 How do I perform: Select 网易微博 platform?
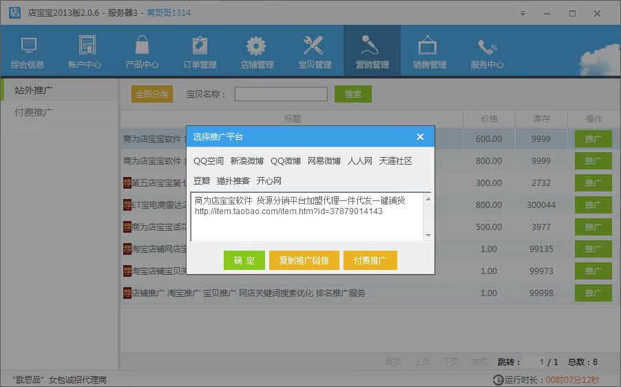tap(324, 161)
